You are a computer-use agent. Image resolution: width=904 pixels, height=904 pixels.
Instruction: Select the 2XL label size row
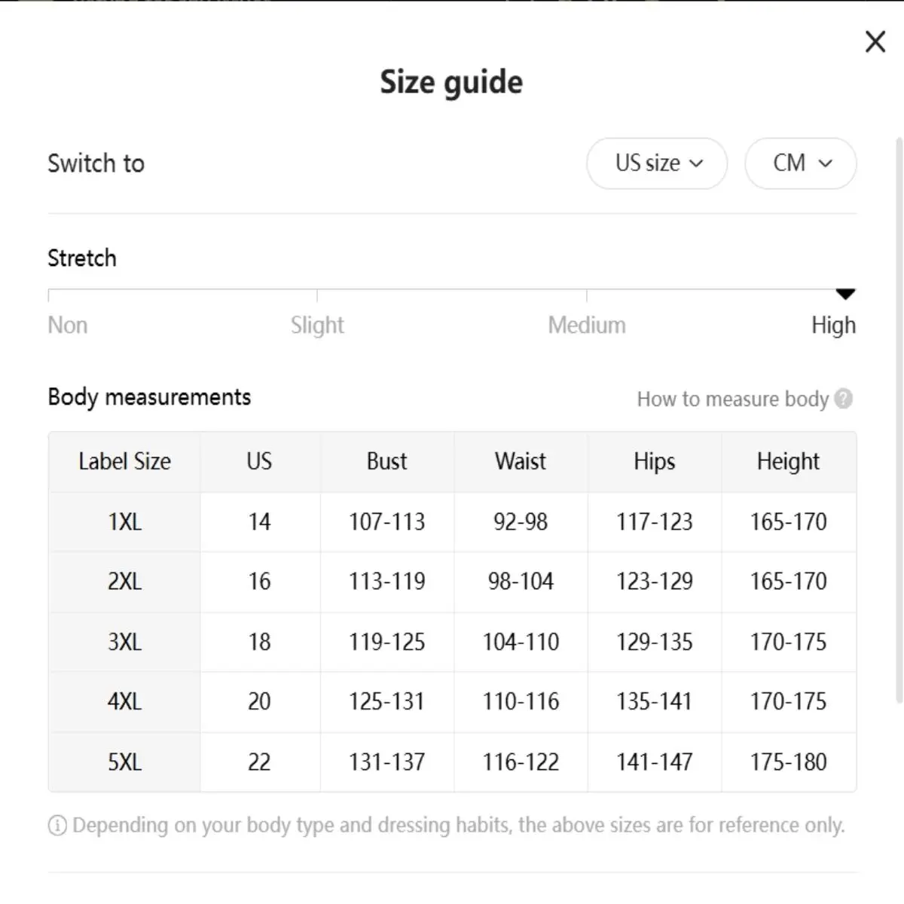(125, 582)
